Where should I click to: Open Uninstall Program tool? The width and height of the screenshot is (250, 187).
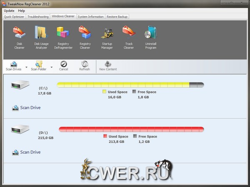pyautogui.click(x=150, y=37)
